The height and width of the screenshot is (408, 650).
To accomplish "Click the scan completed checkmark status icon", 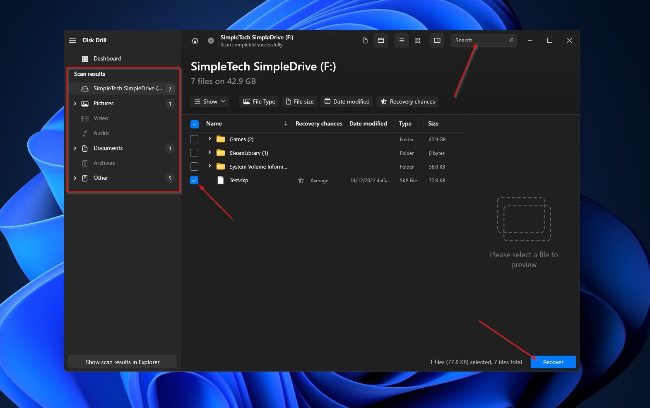I will point(211,41).
